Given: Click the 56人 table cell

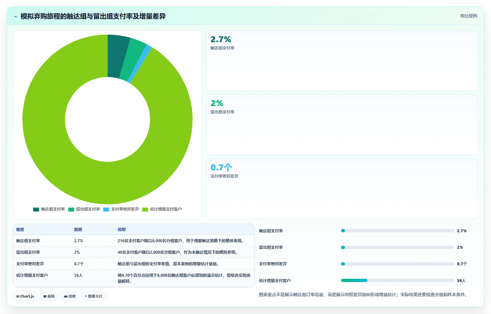Looking at the screenshot, I should click(x=78, y=275).
